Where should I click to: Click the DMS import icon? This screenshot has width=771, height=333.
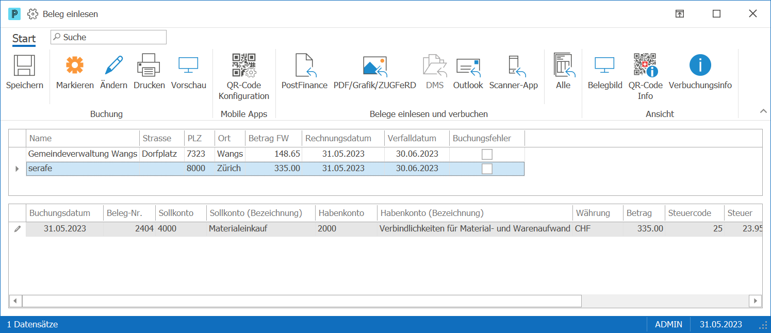point(435,65)
